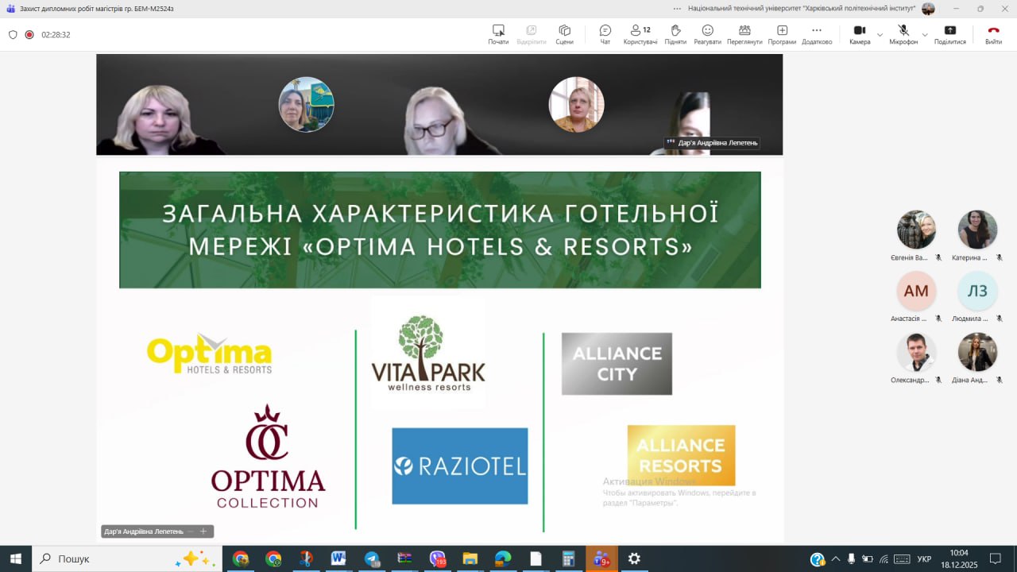Click the Optima Hotels & Resorts logo

(x=210, y=354)
